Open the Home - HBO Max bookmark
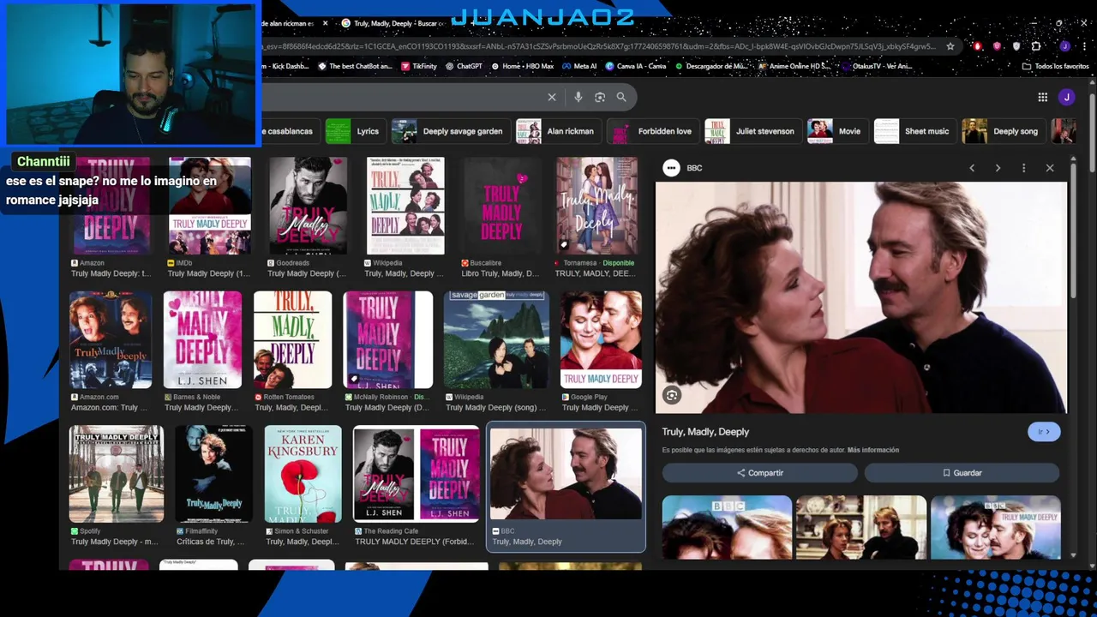 tap(522, 66)
